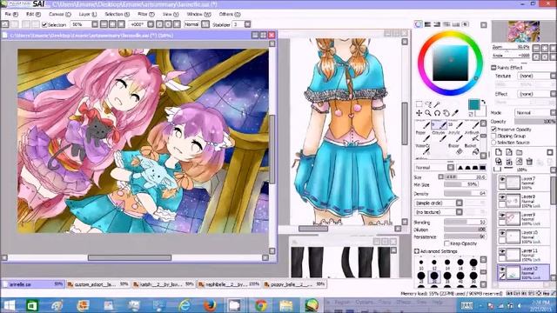Screen dimensions: 557x313
Task: Open the Canvas menu
Action: pyautogui.click(x=60, y=14)
